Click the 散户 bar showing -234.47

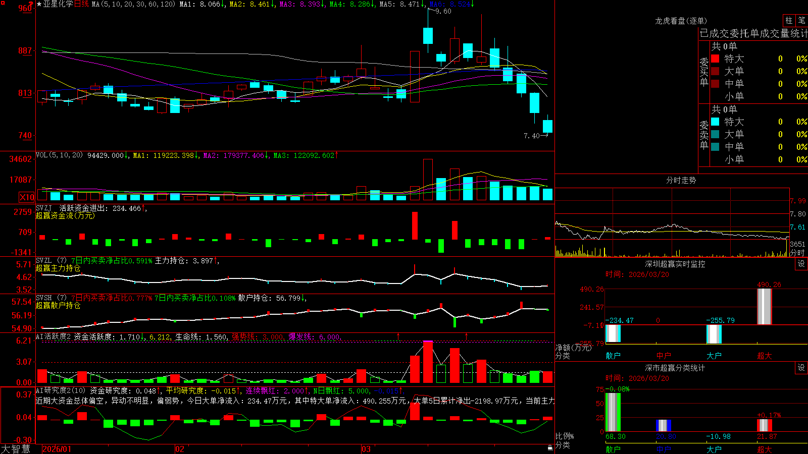click(613, 334)
